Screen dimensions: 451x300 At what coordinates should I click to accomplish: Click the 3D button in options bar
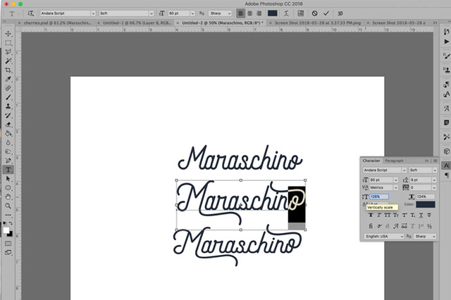pos(340,13)
